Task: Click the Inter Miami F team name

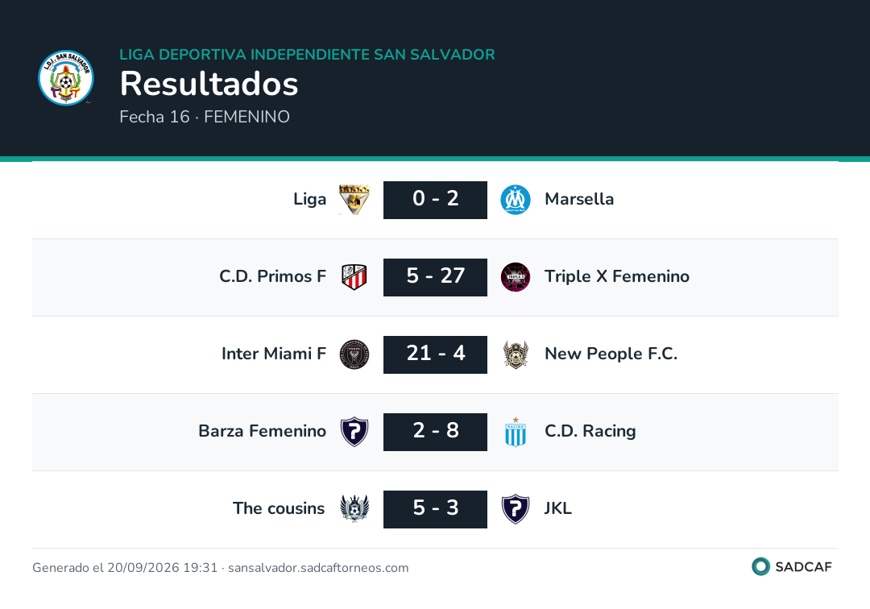Action: (274, 354)
